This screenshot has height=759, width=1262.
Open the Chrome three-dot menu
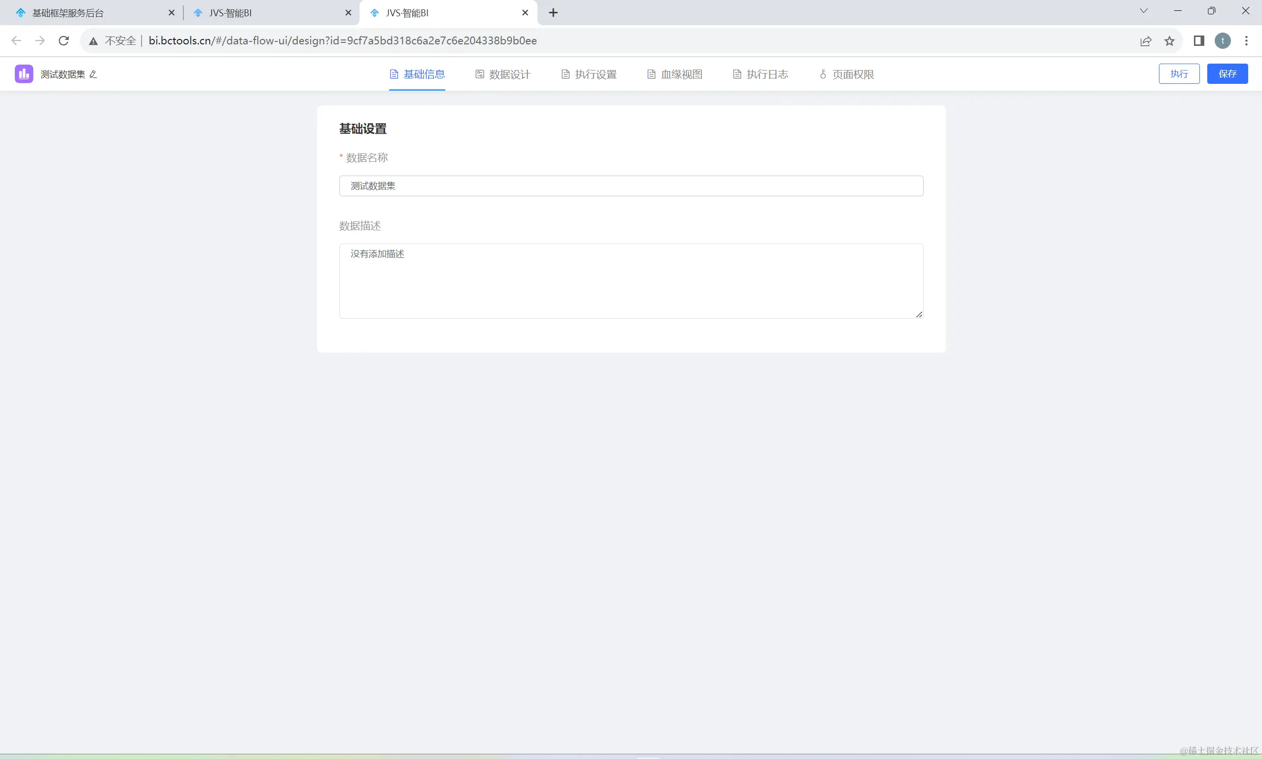tap(1246, 41)
